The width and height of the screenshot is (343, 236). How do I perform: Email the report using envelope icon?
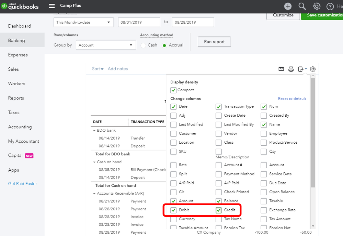[x=281, y=69]
